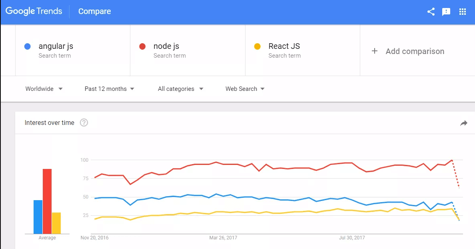Open the Web Search type dropdown
This screenshot has height=249, width=475.
click(245, 88)
